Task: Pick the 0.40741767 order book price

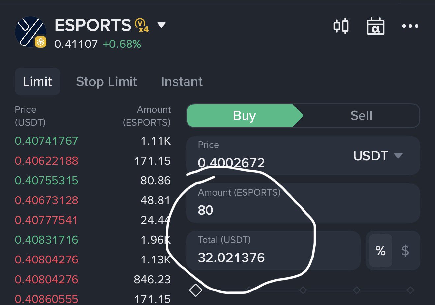Action: 46,141
